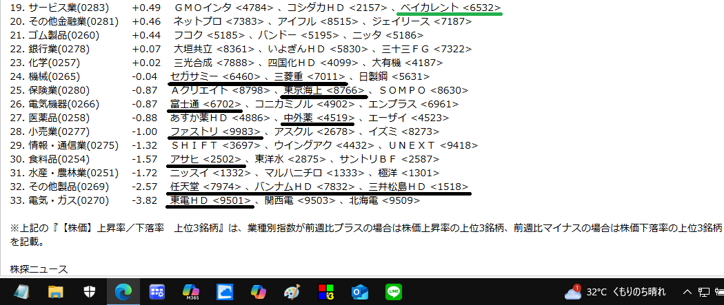Click ニッスイ <1332> stock

click(x=210, y=173)
